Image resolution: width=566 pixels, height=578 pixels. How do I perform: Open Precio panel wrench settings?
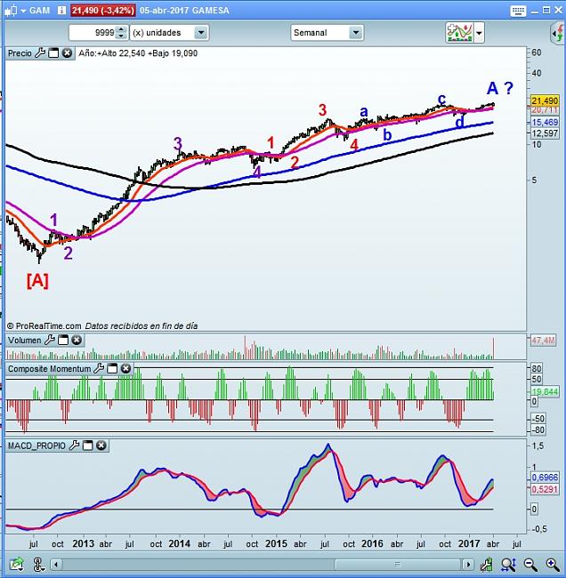pyautogui.click(x=40, y=53)
